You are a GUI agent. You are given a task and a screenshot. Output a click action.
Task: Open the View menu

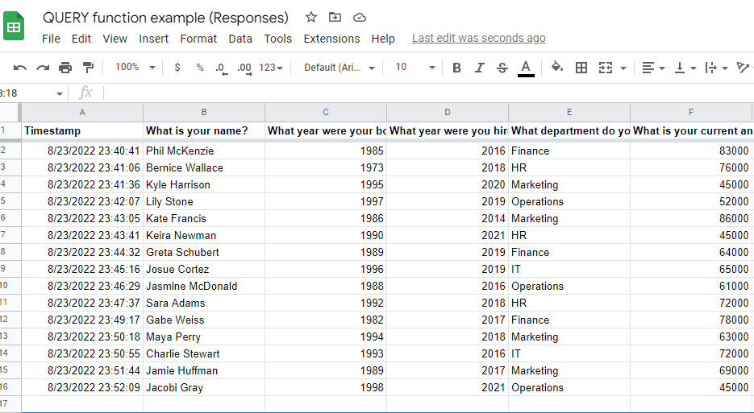pyautogui.click(x=115, y=39)
